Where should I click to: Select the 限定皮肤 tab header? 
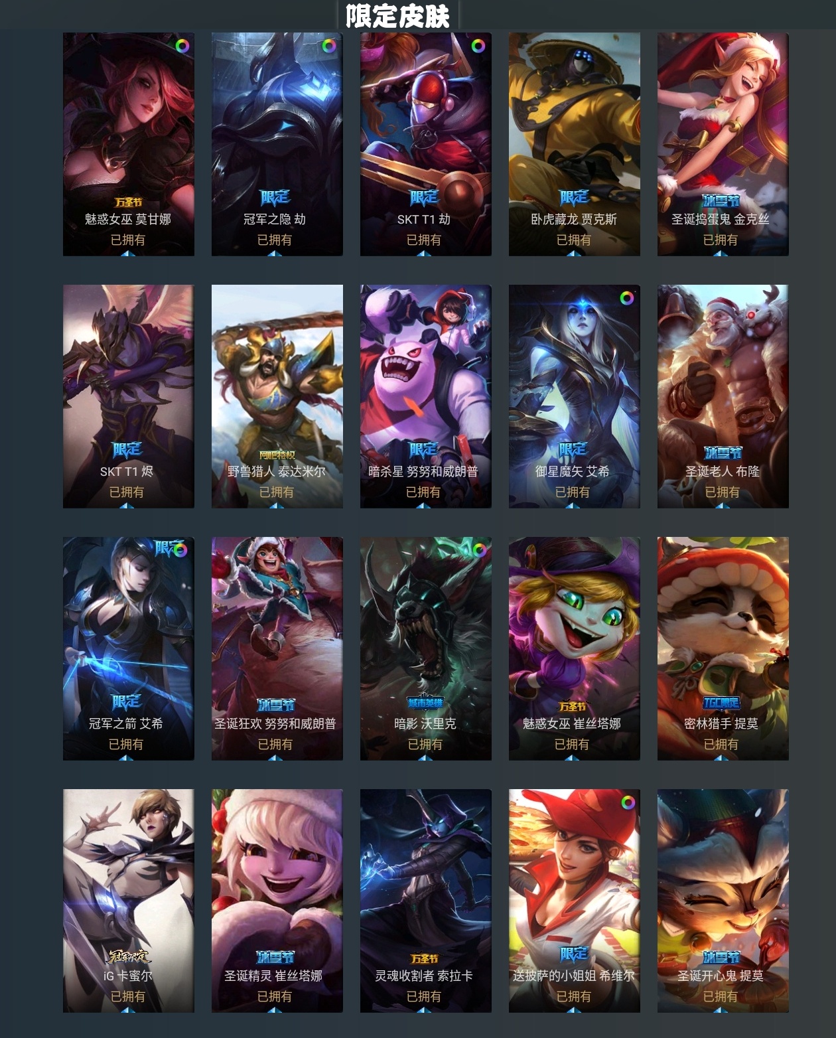[398, 15]
